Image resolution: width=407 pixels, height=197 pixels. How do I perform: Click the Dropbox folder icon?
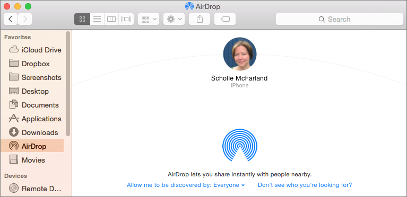coord(14,63)
